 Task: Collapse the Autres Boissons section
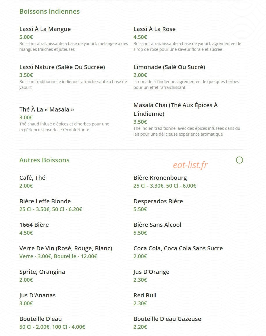(240, 160)
